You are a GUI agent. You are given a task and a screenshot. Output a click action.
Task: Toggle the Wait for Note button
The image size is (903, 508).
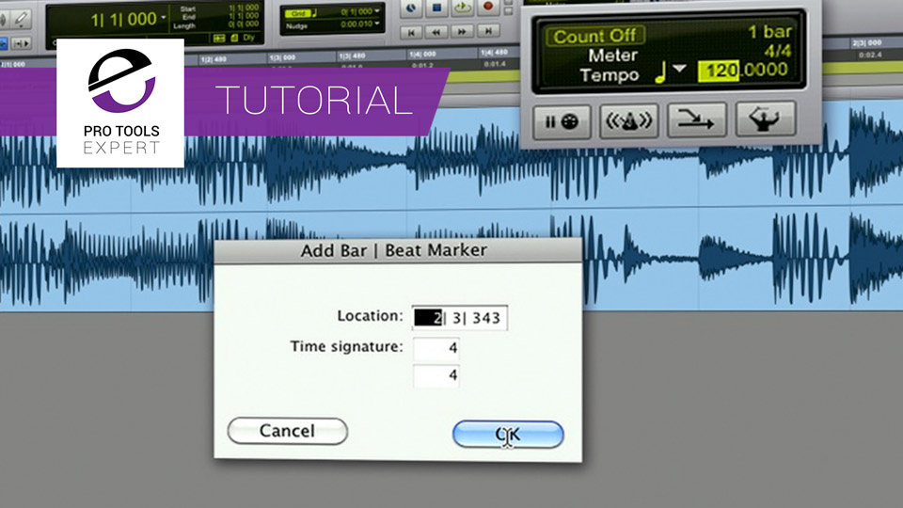pyautogui.click(x=562, y=122)
